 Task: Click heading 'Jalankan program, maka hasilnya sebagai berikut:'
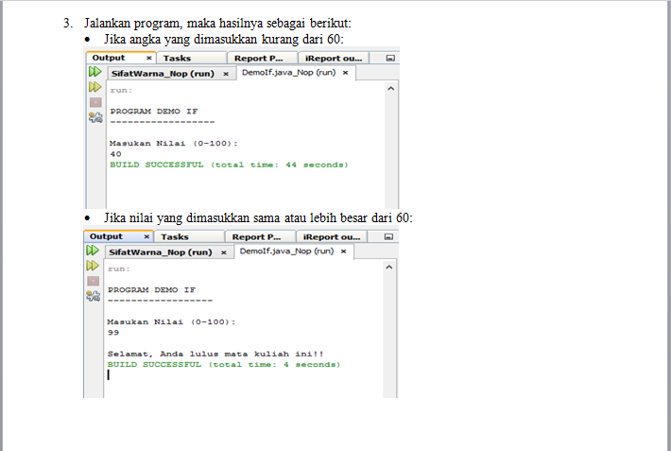pos(217,23)
